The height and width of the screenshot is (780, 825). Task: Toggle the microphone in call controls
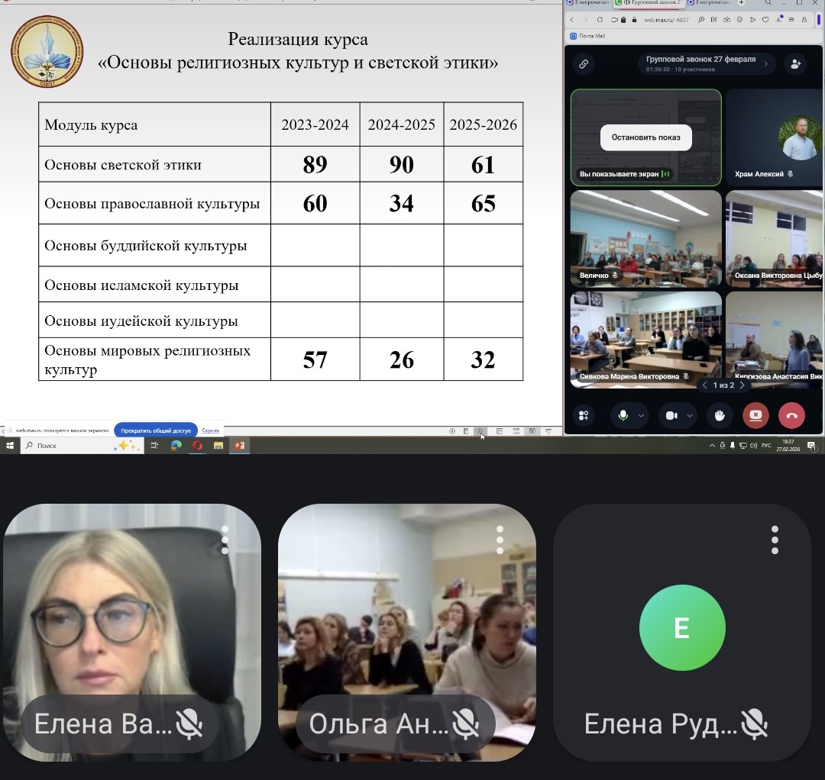623,415
